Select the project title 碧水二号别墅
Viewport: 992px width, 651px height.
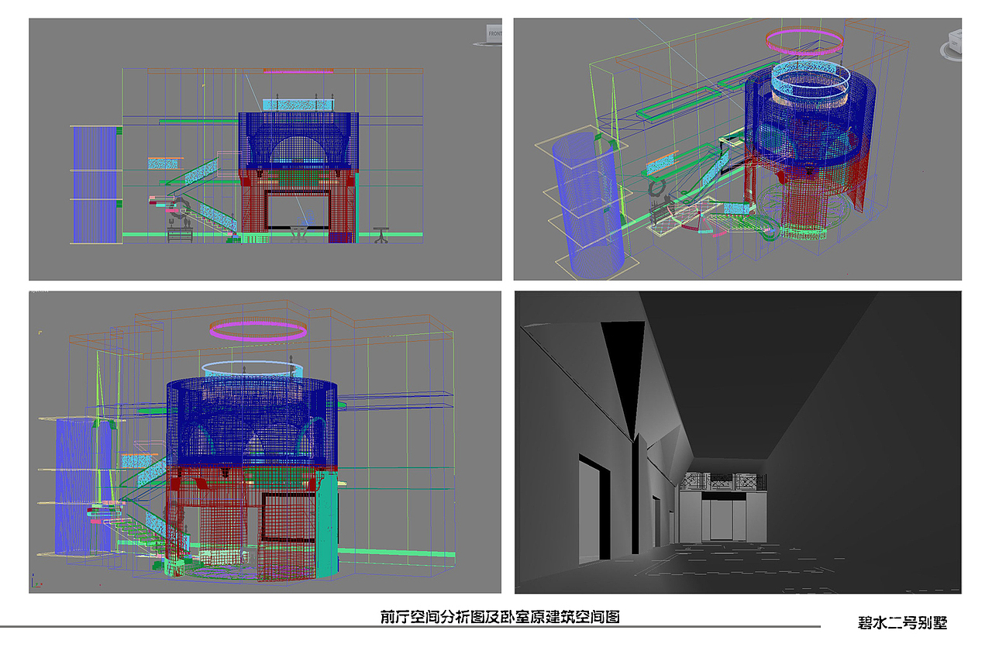[x=902, y=622]
